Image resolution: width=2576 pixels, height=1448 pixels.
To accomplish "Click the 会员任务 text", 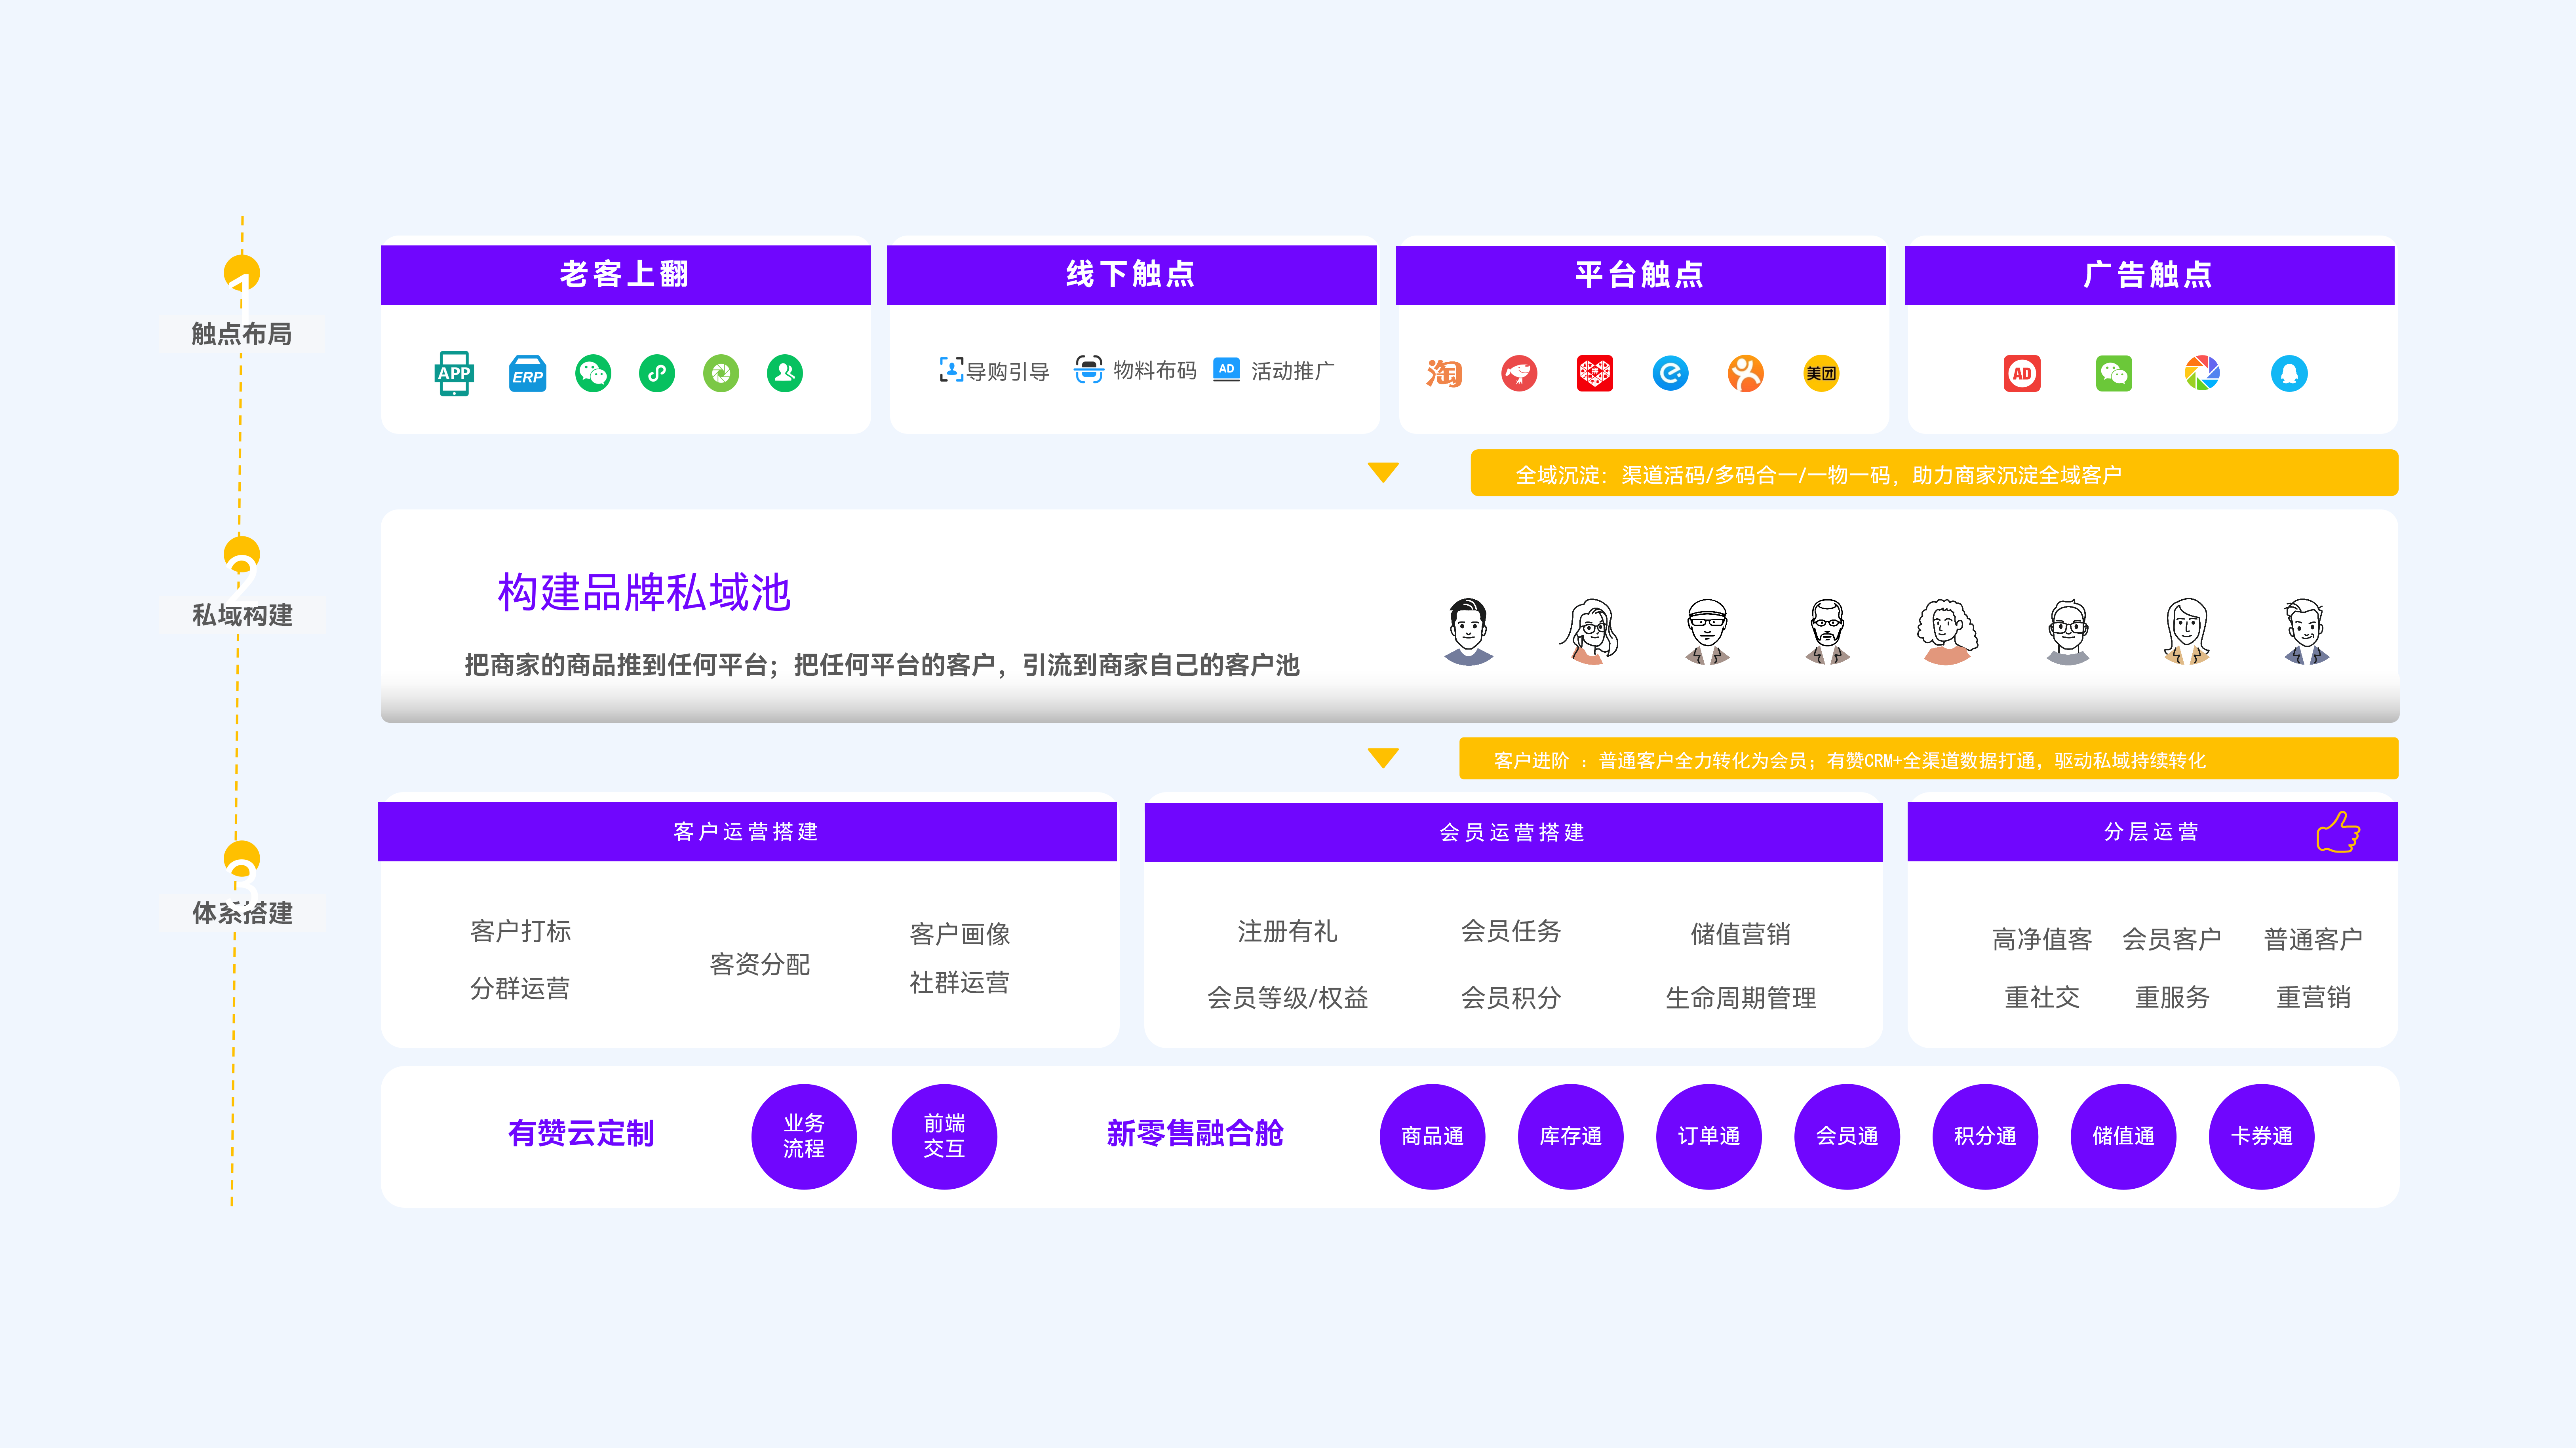I will click(1511, 931).
